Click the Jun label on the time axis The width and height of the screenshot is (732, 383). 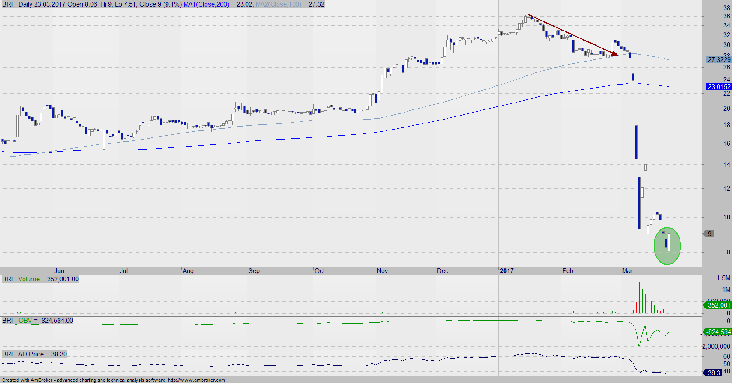59,271
